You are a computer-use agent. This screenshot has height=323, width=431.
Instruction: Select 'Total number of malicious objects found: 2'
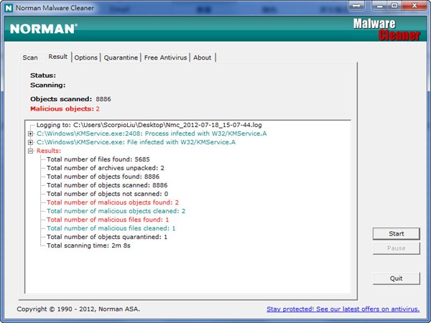coord(113,202)
